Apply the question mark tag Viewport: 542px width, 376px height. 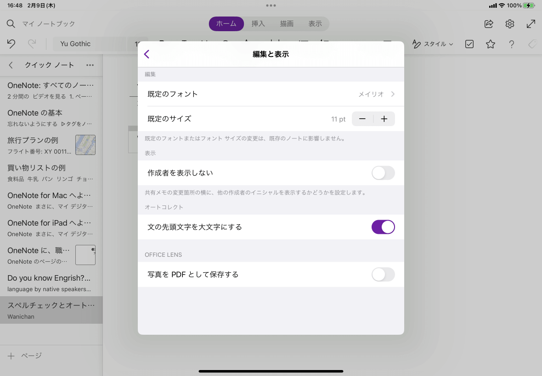tap(512, 44)
